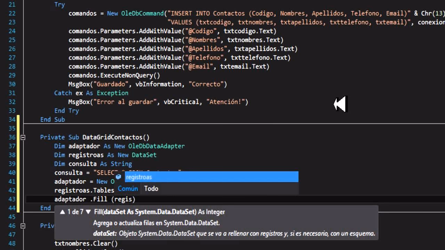Click 'registroas.Tables' on line 42
The width and height of the screenshot is (445, 250).
click(84, 190)
